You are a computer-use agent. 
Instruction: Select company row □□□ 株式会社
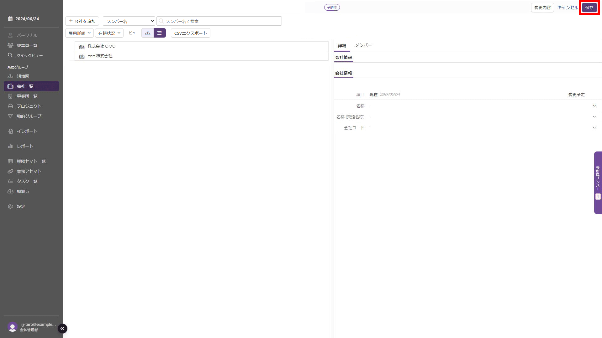point(202,56)
